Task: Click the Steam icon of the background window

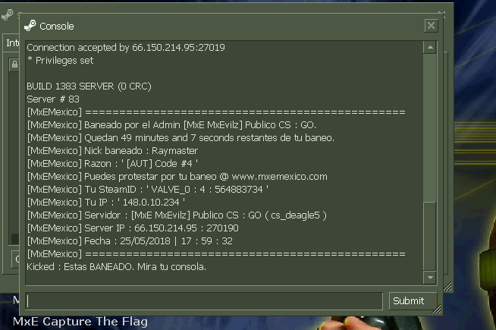Action: pyautogui.click(x=8, y=15)
